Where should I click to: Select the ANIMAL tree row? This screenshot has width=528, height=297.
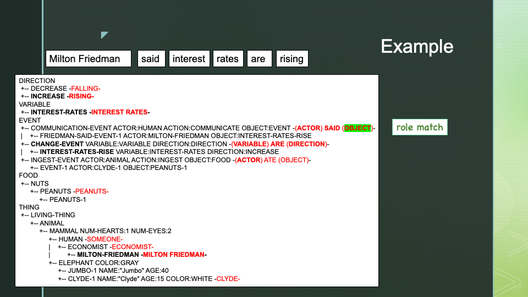tap(47, 223)
